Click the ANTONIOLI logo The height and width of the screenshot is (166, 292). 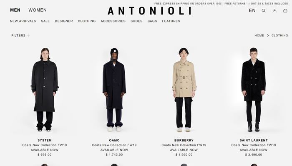point(149,11)
